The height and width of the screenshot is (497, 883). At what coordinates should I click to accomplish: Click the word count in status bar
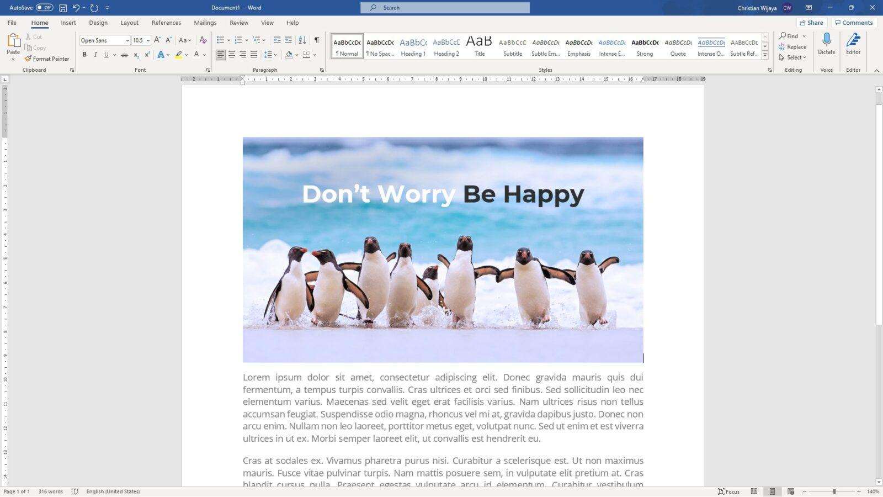coord(50,491)
